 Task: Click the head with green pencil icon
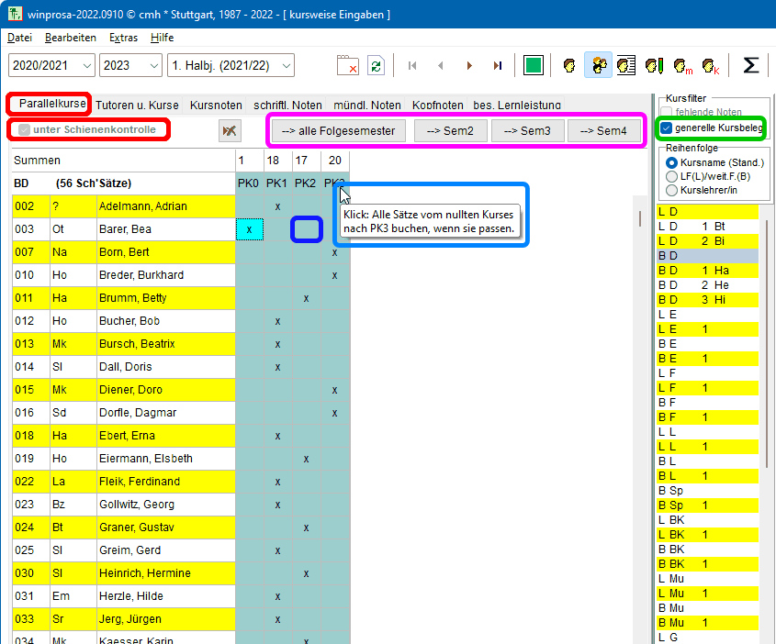coord(655,65)
